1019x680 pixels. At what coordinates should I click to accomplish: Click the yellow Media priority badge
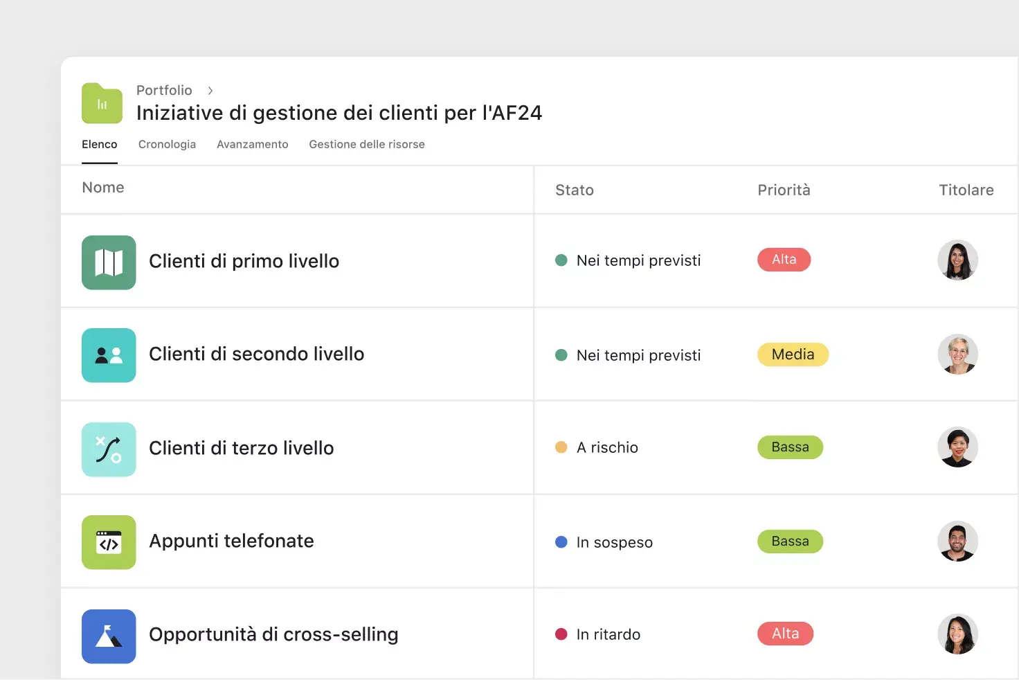point(792,355)
